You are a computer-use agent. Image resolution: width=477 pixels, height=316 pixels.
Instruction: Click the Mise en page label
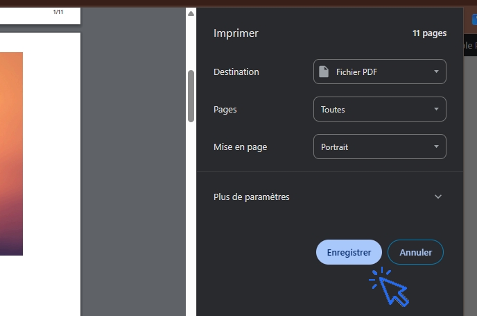tap(240, 147)
